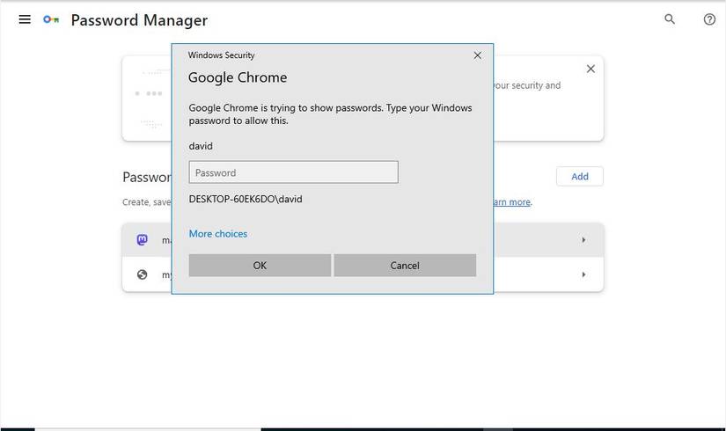This screenshot has height=431, width=726.
Task: Click the Password input field
Action: tap(294, 172)
